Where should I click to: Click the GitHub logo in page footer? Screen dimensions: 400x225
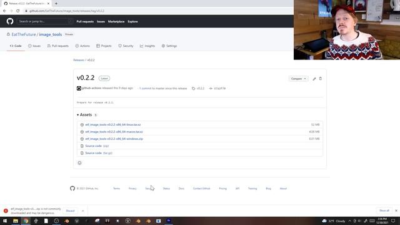coord(72,188)
